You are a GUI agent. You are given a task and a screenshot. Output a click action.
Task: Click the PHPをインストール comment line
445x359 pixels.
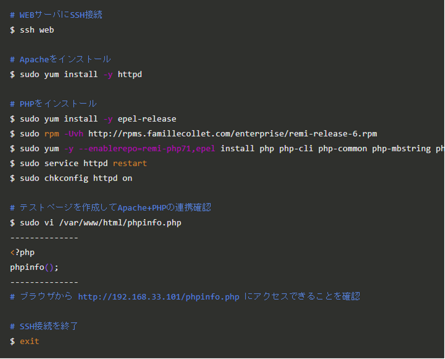(x=58, y=104)
